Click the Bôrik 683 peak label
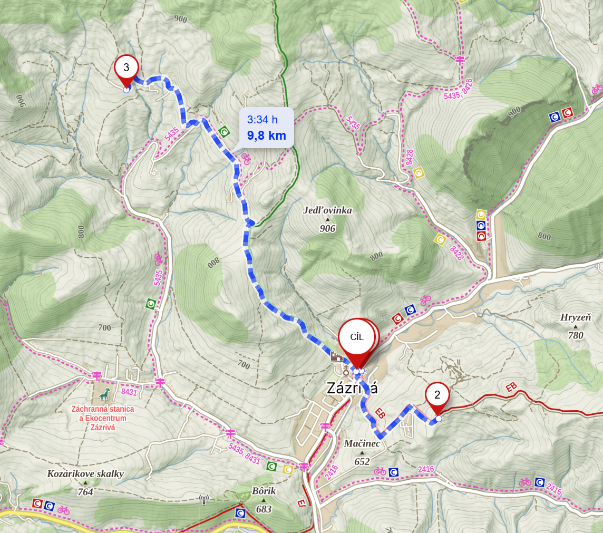 (264, 500)
